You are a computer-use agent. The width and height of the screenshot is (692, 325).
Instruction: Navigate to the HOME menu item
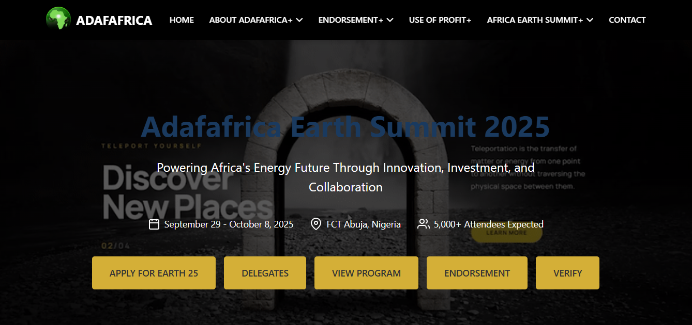182,20
